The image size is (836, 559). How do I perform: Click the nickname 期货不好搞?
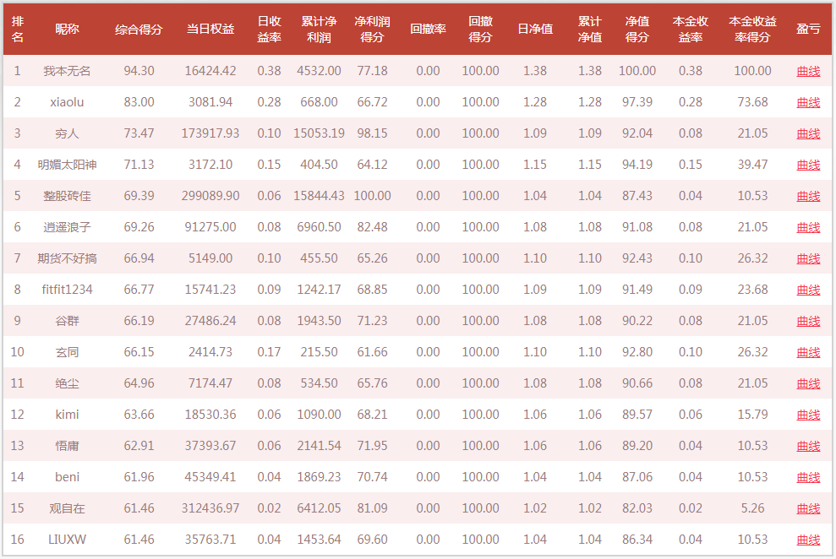[x=67, y=258]
